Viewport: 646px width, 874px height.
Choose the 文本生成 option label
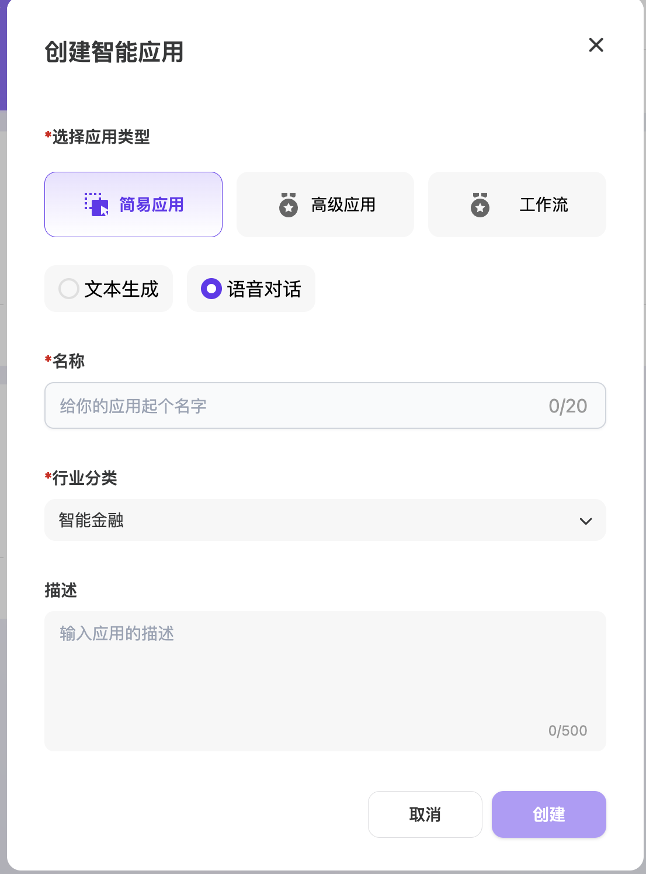pos(121,289)
